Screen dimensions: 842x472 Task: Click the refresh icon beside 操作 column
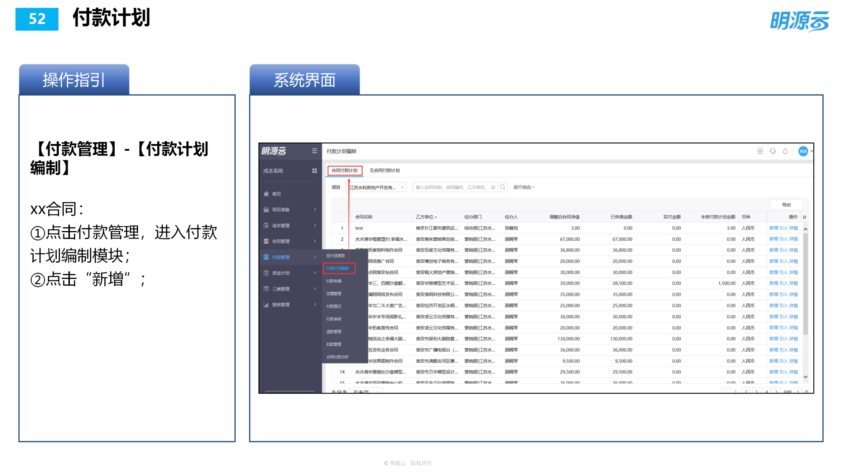point(804,217)
